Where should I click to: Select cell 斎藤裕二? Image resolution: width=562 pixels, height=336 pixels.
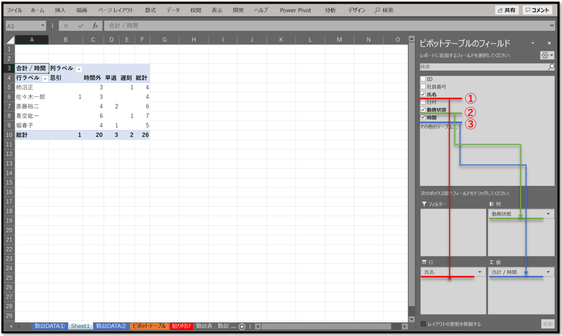[32, 106]
